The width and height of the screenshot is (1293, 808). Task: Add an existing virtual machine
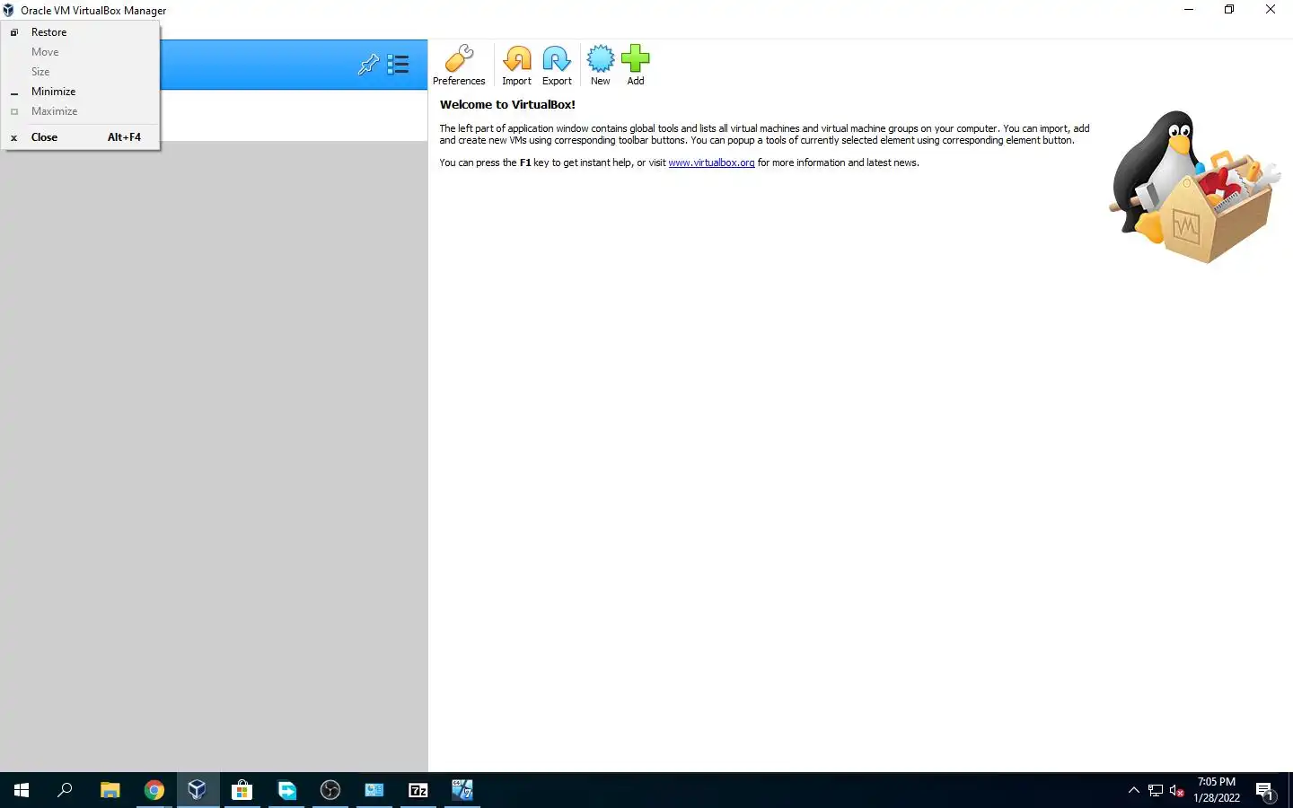[x=635, y=65]
